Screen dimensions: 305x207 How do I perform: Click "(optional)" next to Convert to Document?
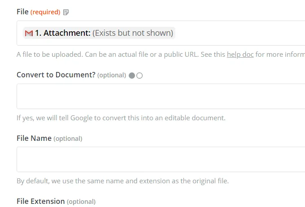coord(111,75)
